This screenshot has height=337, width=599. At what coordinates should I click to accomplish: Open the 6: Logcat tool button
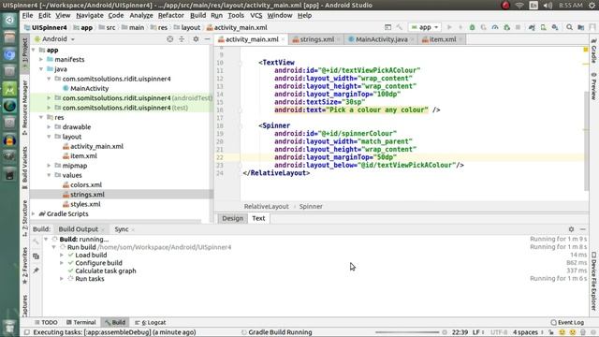(x=150, y=322)
